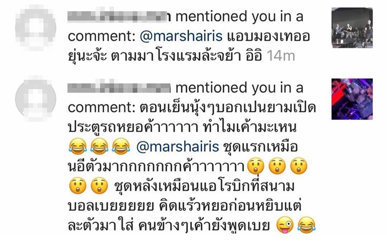Viewport: 387px width, 242px height.
Task: Open first notification via 'mentioned you in a' text
Action: (239, 17)
